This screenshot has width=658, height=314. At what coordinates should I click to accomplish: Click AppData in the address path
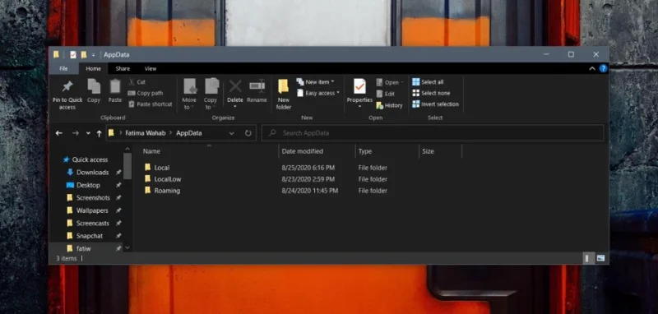pos(189,133)
